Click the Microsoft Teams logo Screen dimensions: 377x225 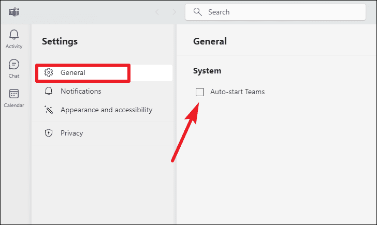(14, 12)
